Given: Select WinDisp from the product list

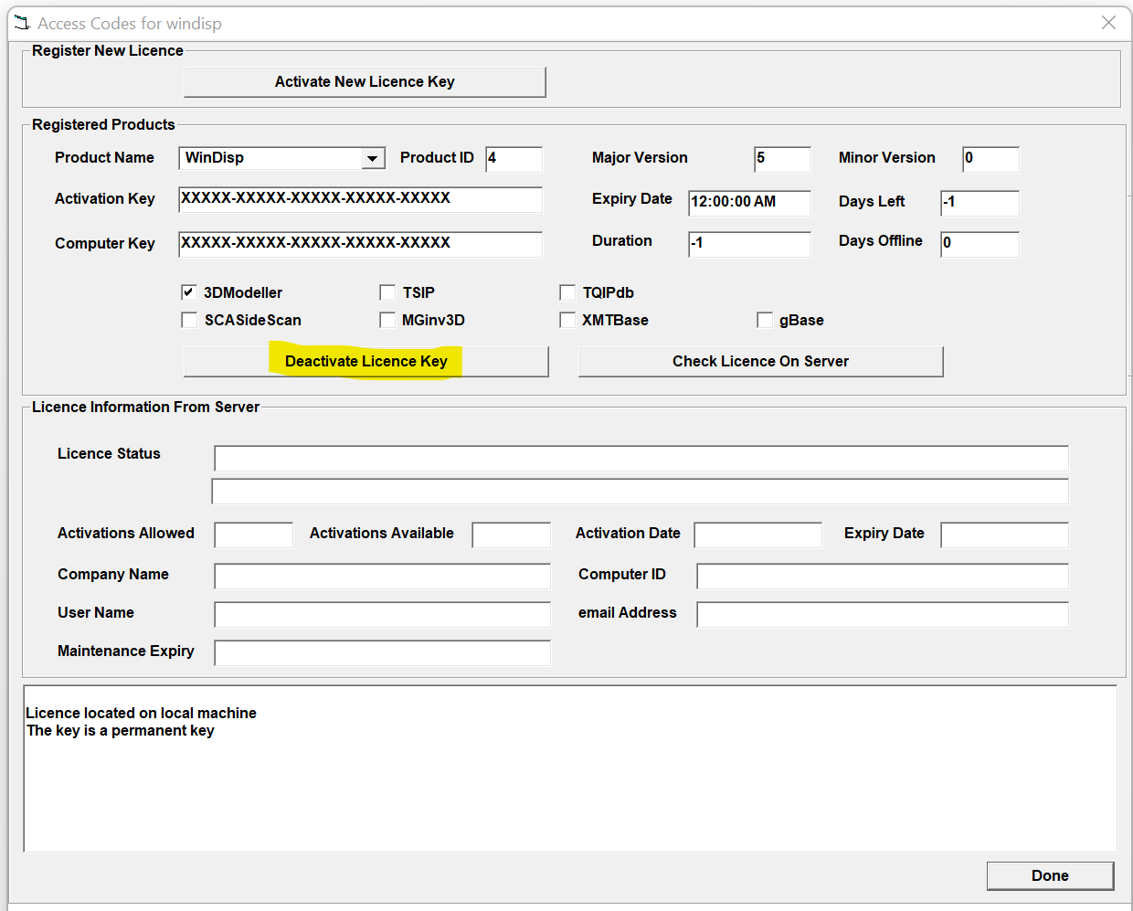Looking at the screenshot, I should pyautogui.click(x=265, y=157).
